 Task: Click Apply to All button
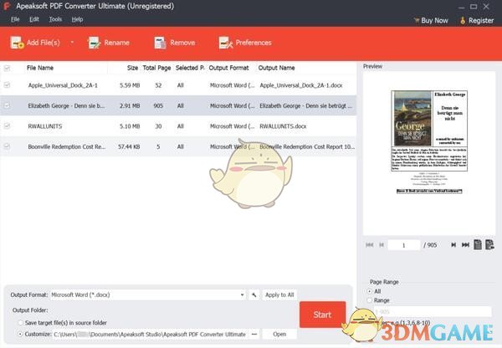coord(279,294)
